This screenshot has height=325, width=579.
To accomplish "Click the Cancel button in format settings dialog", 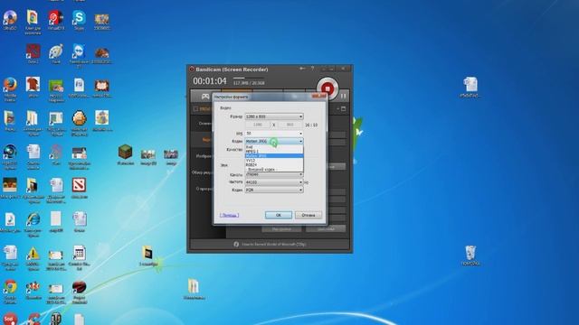I will click(308, 215).
